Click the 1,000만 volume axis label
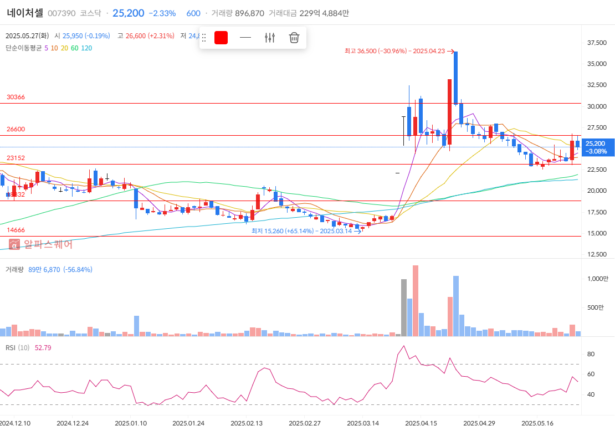Screen dimensions: 615x431 point(598,279)
